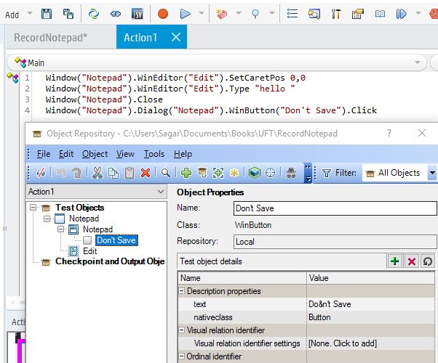The height and width of the screenshot is (363, 438).
Task: Click the Paste clipboard icon
Action: pos(130,173)
